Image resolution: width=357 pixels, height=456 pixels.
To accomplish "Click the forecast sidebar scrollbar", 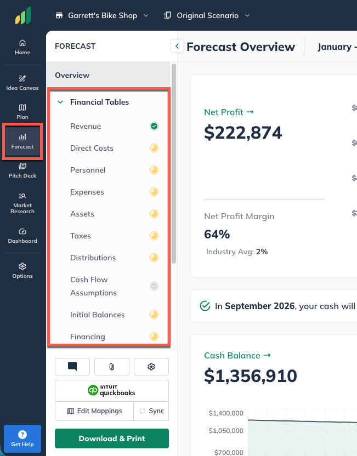I will coord(174,163).
